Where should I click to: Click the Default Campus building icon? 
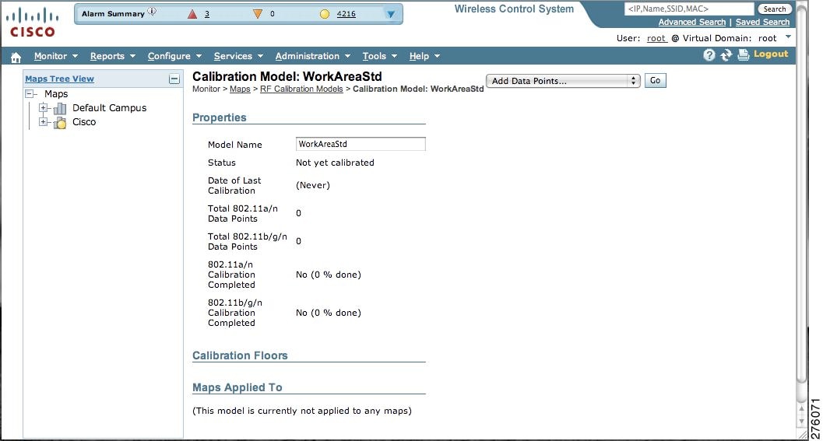pyautogui.click(x=60, y=109)
